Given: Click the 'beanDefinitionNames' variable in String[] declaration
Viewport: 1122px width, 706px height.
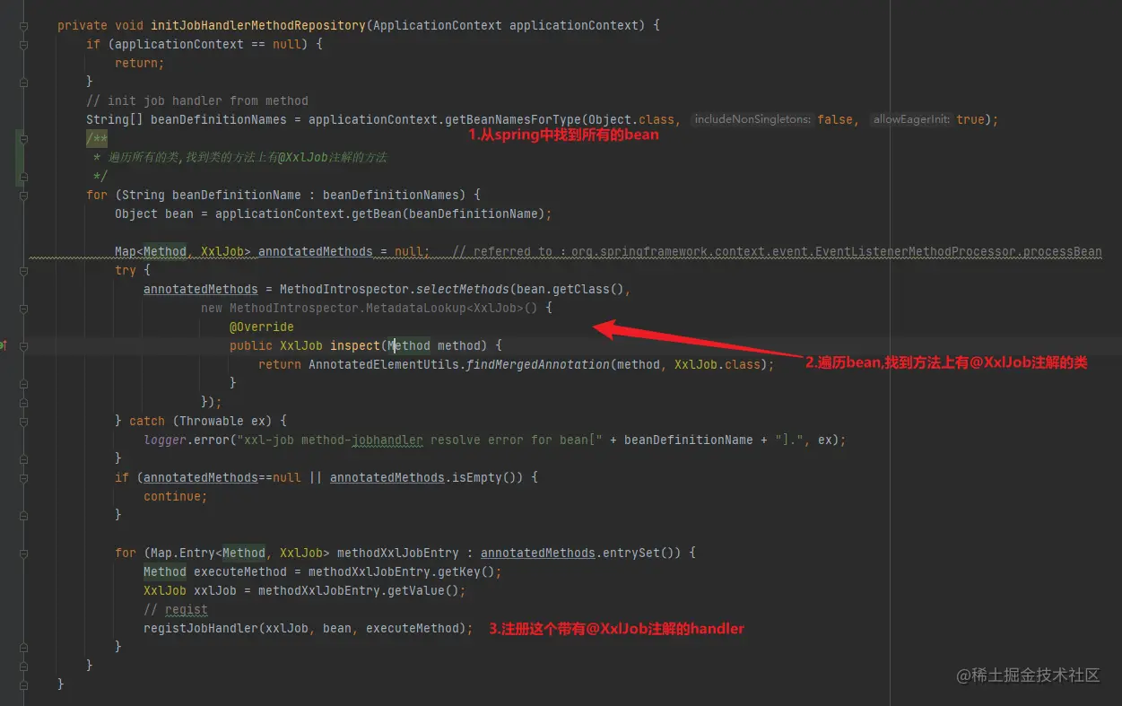Looking at the screenshot, I should pyautogui.click(x=219, y=119).
